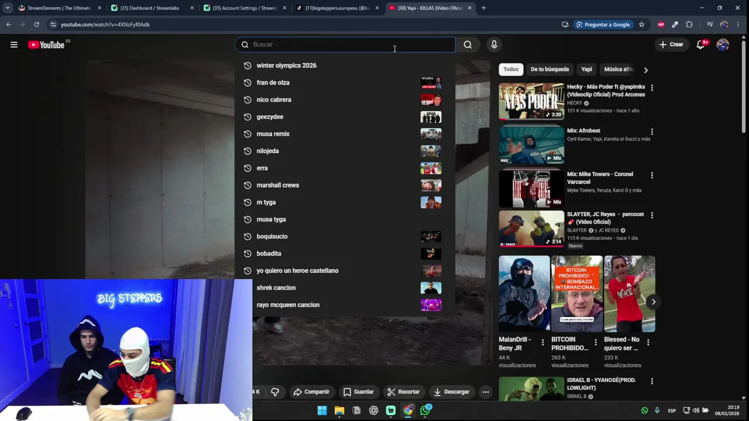
Task: Click history clock icon beside erra
Action: pos(247,168)
